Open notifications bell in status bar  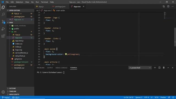click(x=173, y=97)
